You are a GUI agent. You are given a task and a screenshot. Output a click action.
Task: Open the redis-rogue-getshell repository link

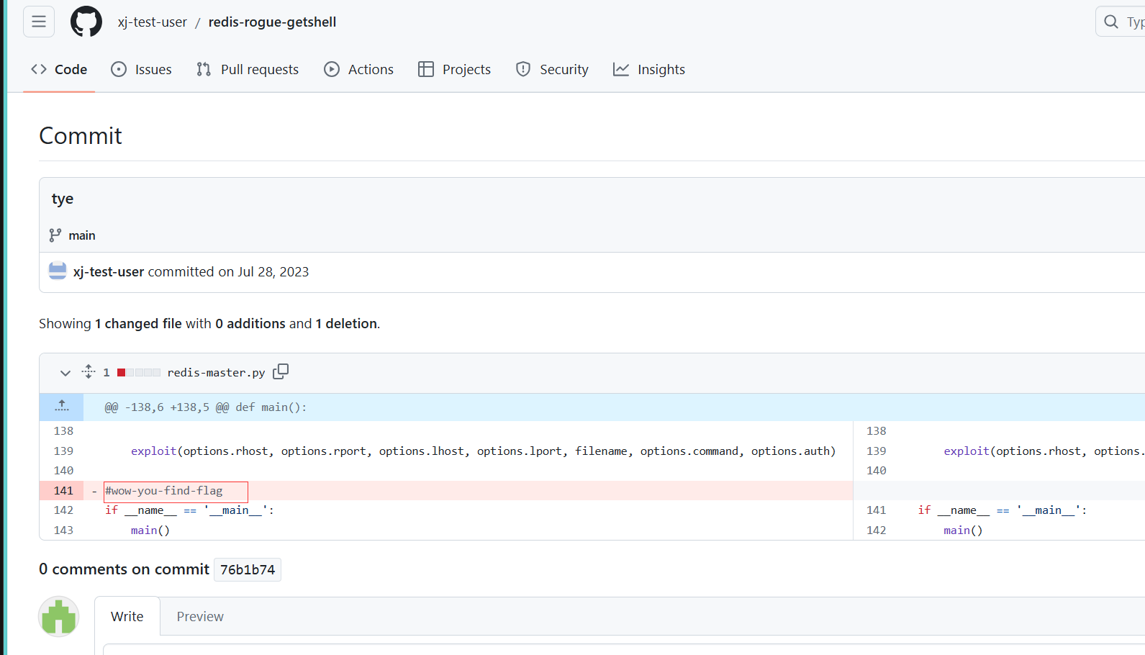(272, 22)
